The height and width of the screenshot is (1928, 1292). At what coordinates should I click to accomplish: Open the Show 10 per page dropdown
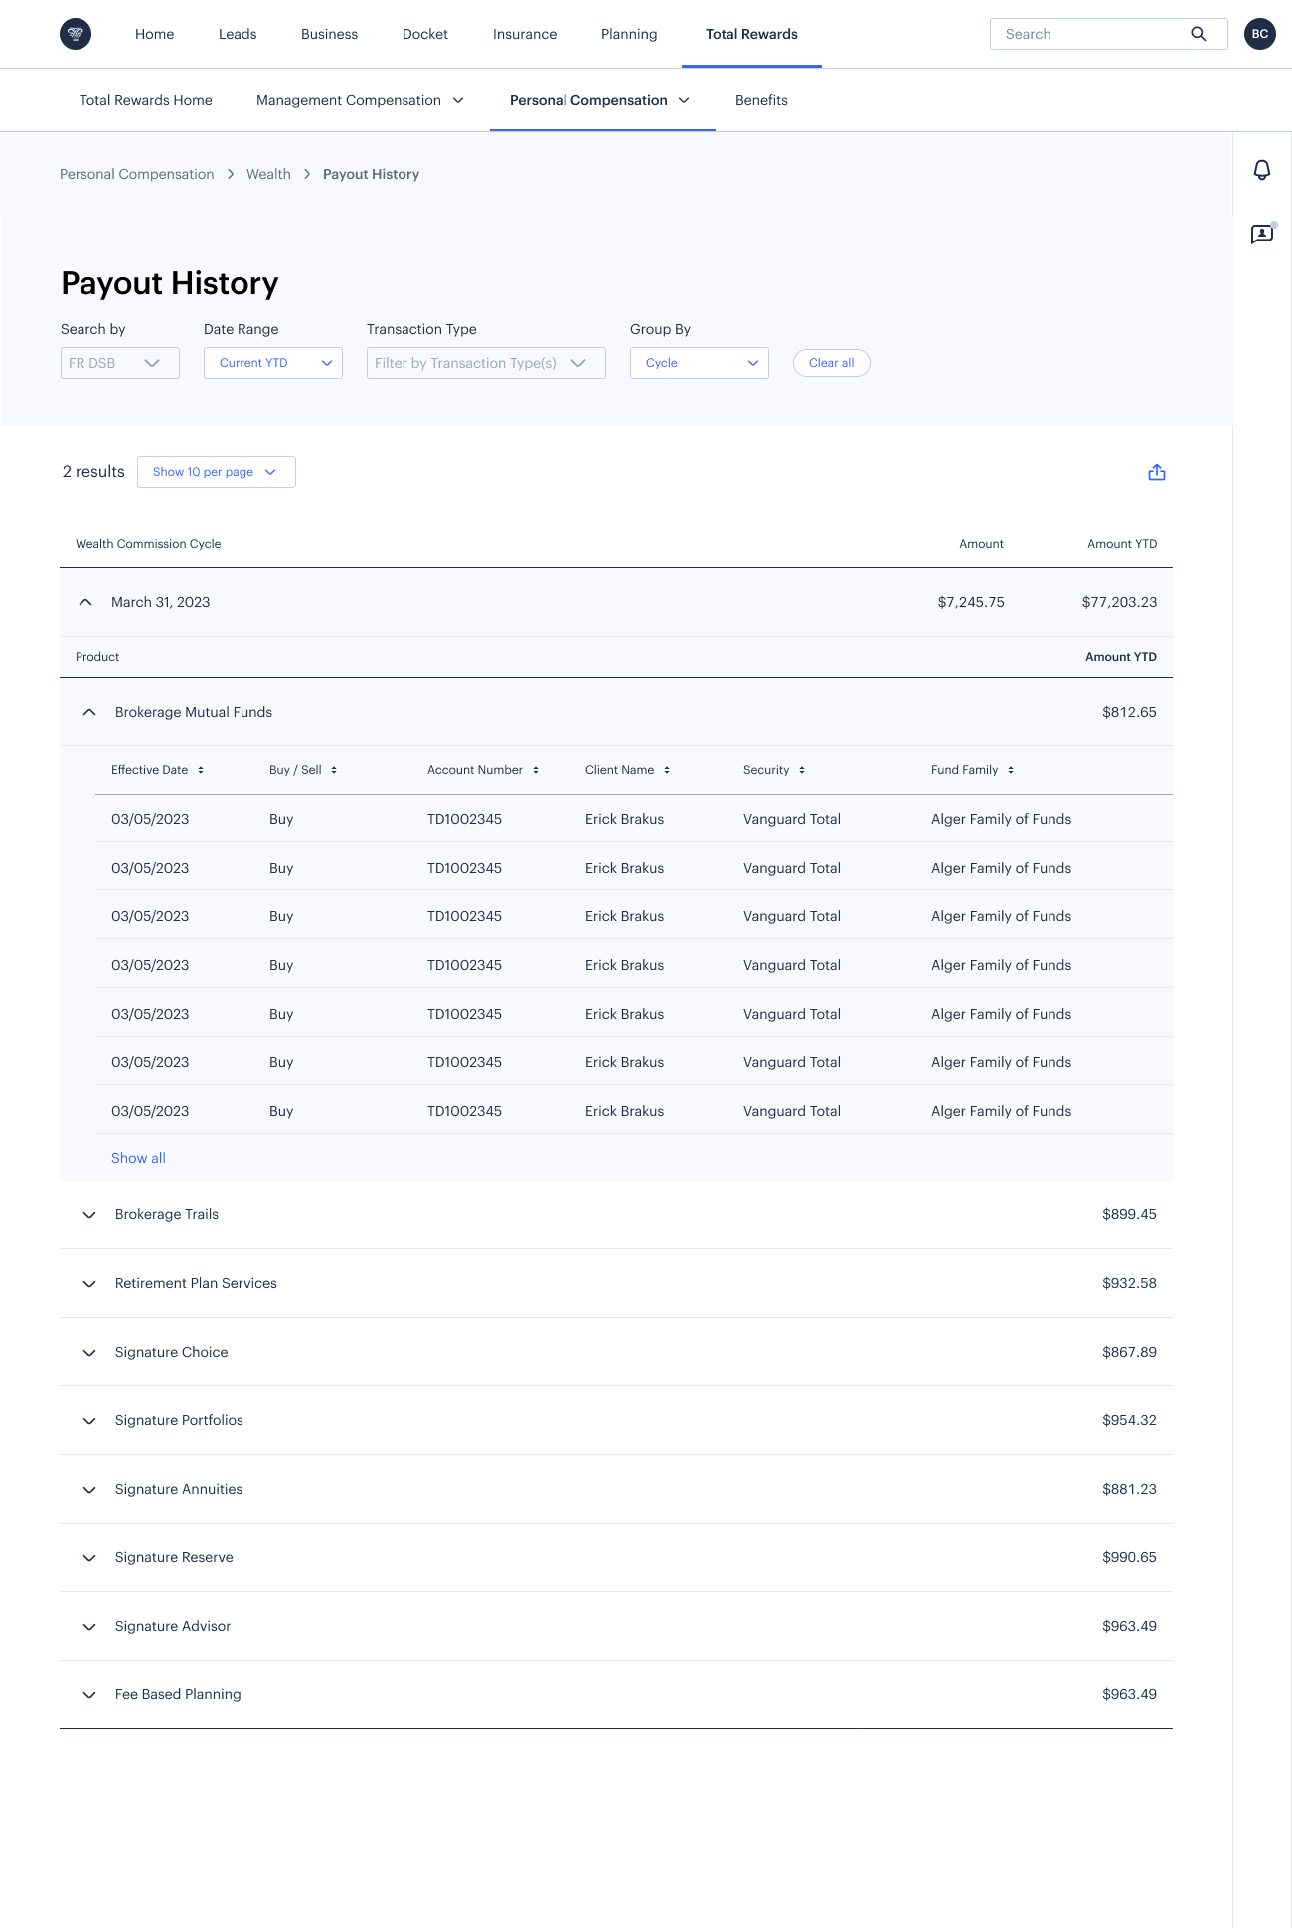click(x=217, y=472)
